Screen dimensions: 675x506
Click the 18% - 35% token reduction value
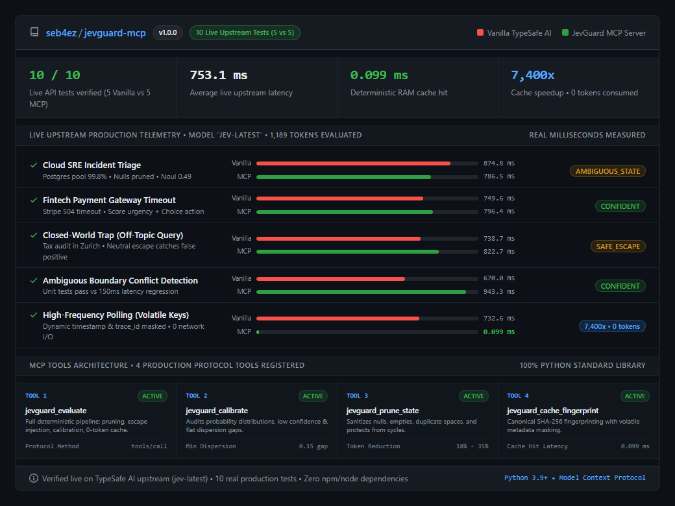(472, 446)
